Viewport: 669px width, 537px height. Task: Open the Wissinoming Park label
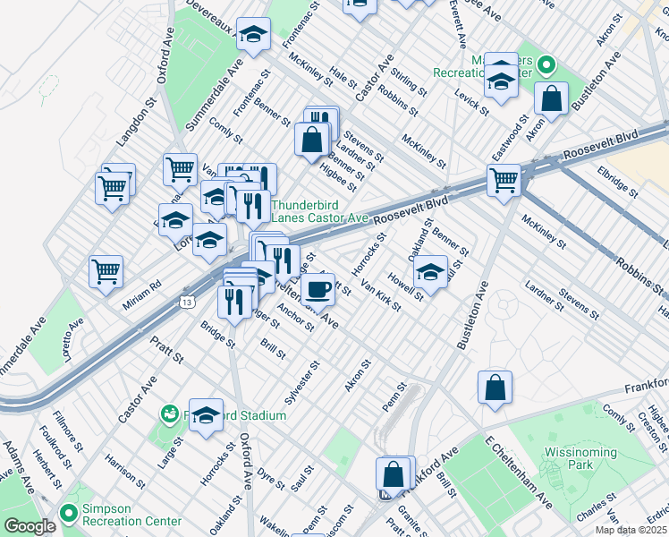pos(580,458)
